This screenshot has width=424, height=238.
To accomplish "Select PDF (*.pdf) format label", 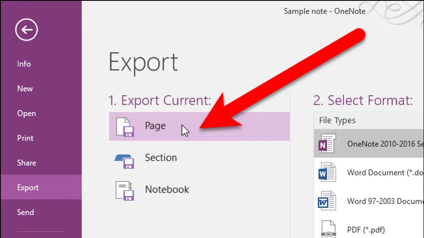I will click(366, 230).
